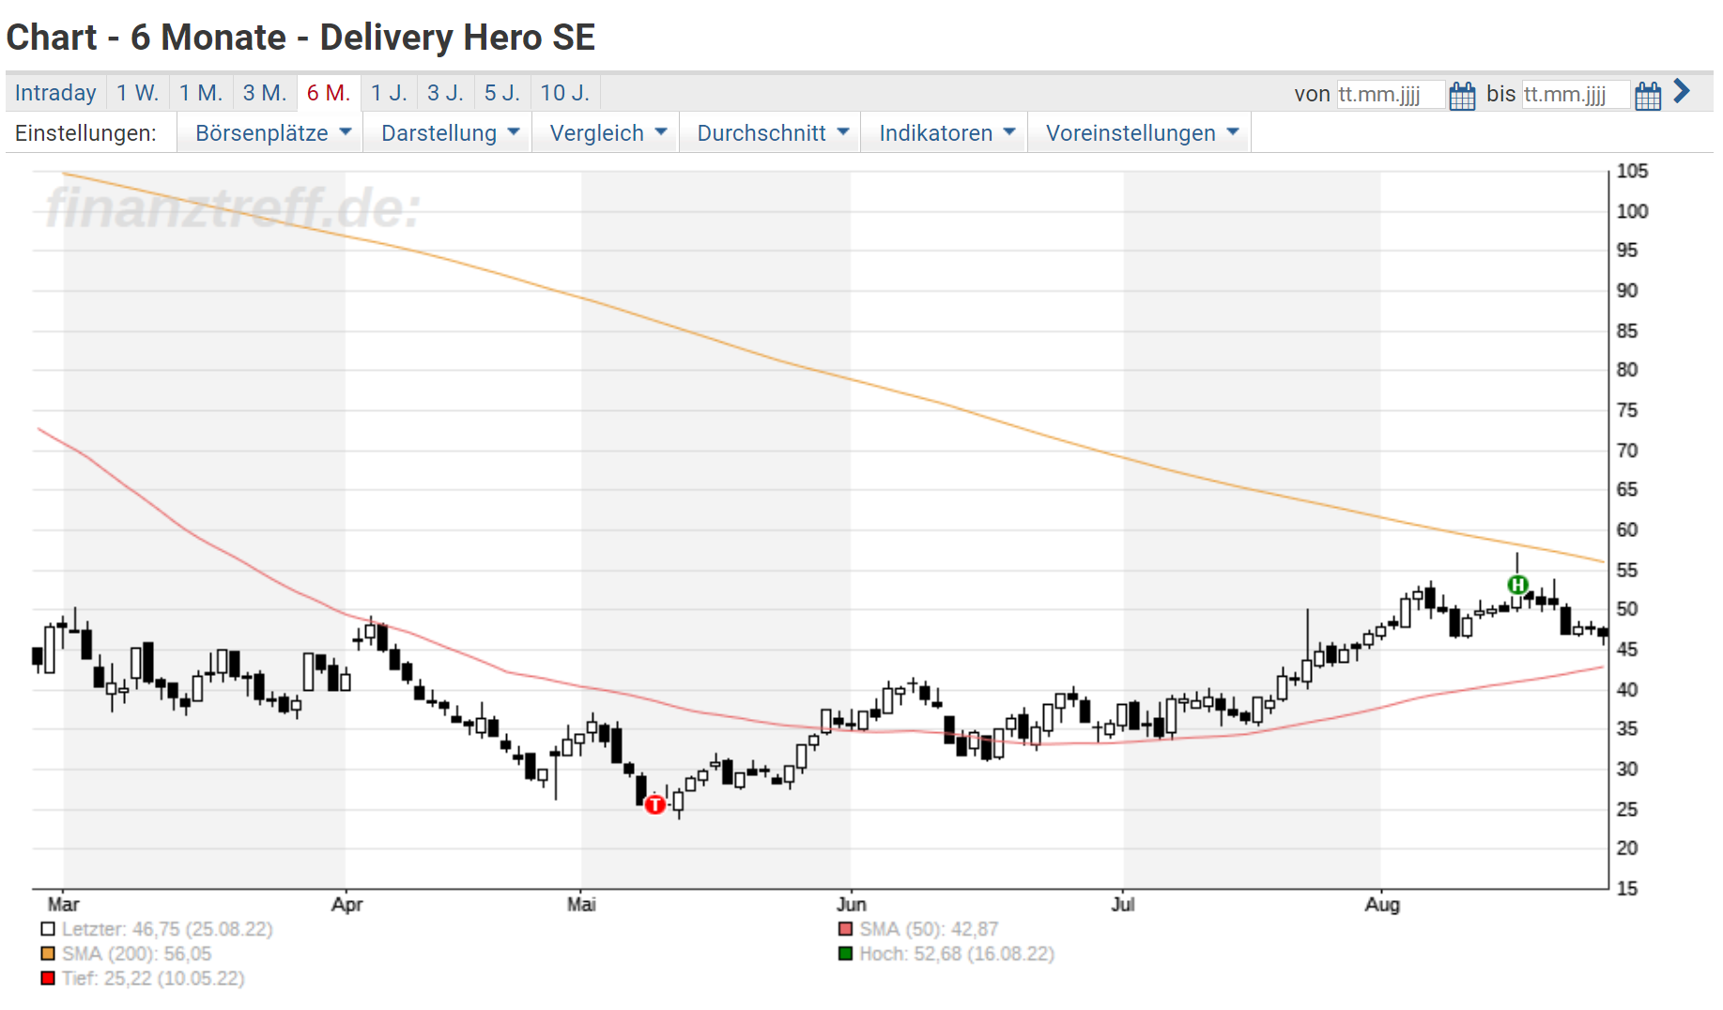1723x1010 pixels.
Task: Expand the Börsenplätze dropdown
Action: [272, 133]
